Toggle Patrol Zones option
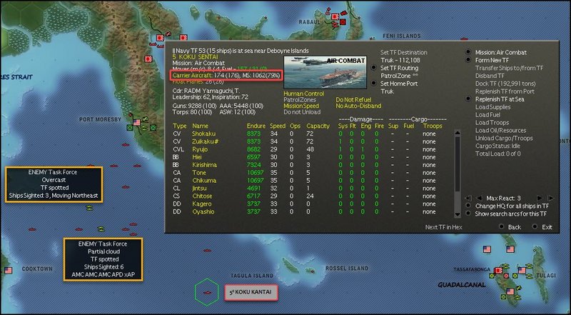The width and height of the screenshot is (571, 315). tap(300, 99)
